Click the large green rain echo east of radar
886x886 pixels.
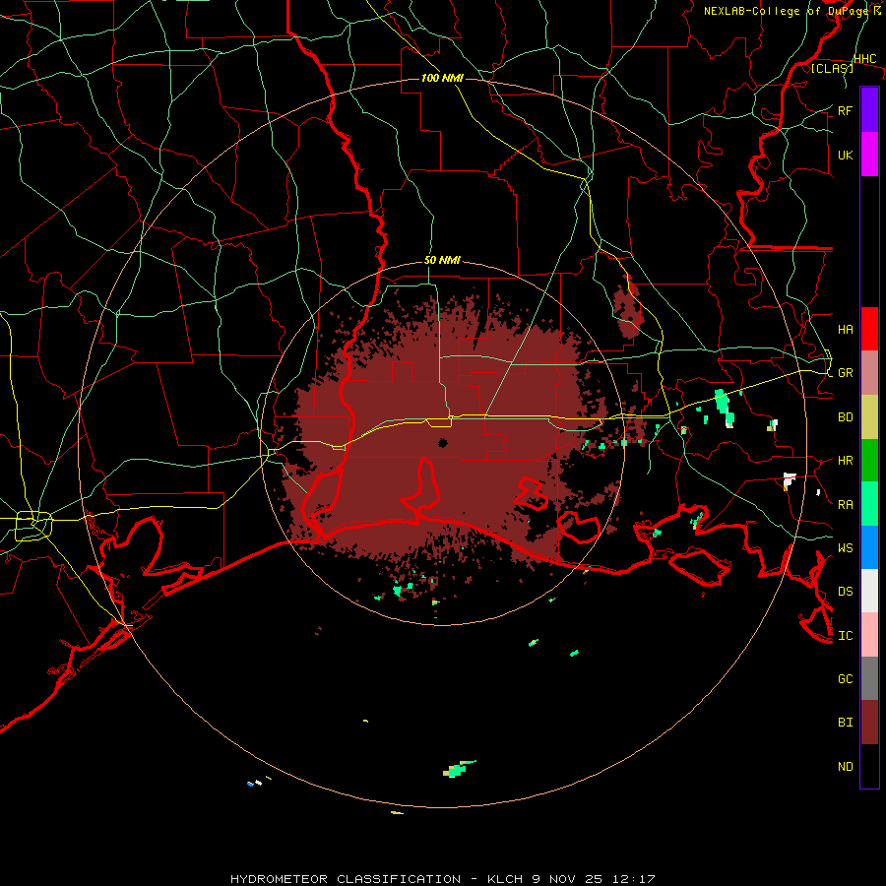(724, 407)
